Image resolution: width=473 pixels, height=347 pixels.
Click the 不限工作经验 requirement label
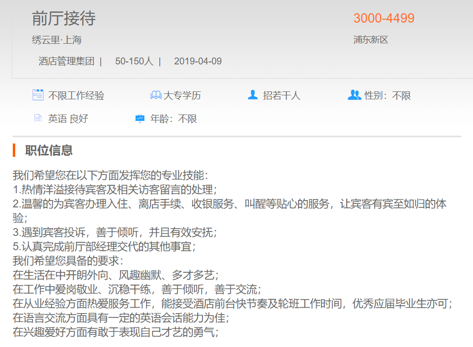76,96
